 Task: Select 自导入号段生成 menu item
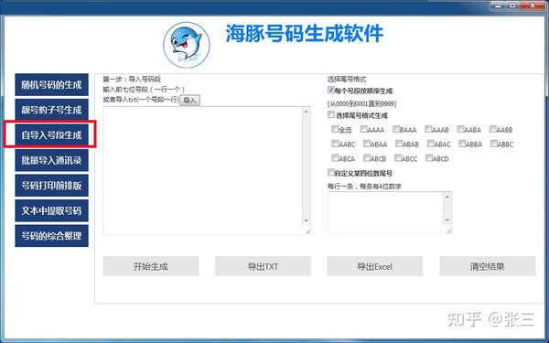click(x=51, y=135)
